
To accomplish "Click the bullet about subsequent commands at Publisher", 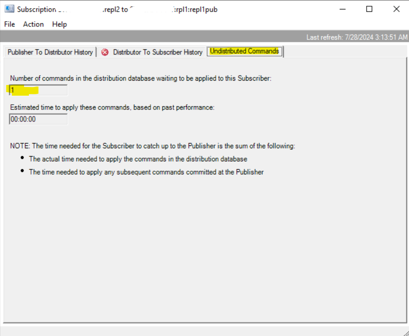I will (146, 172).
